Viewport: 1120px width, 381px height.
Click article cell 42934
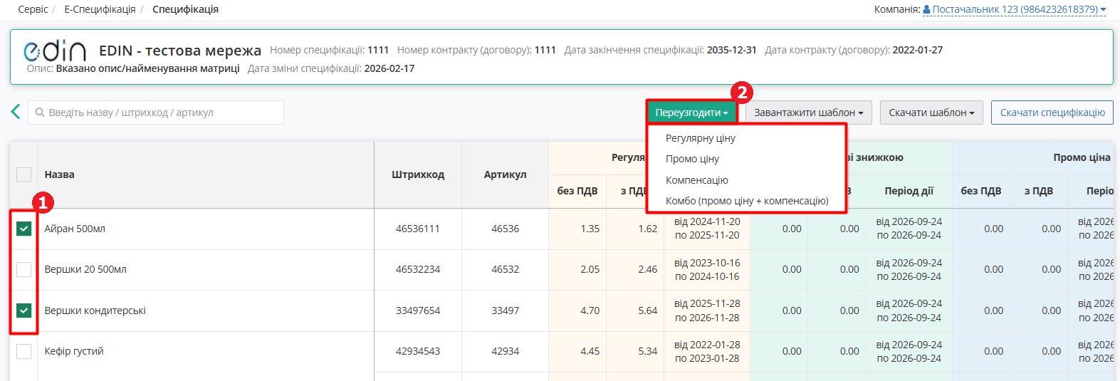point(505,351)
